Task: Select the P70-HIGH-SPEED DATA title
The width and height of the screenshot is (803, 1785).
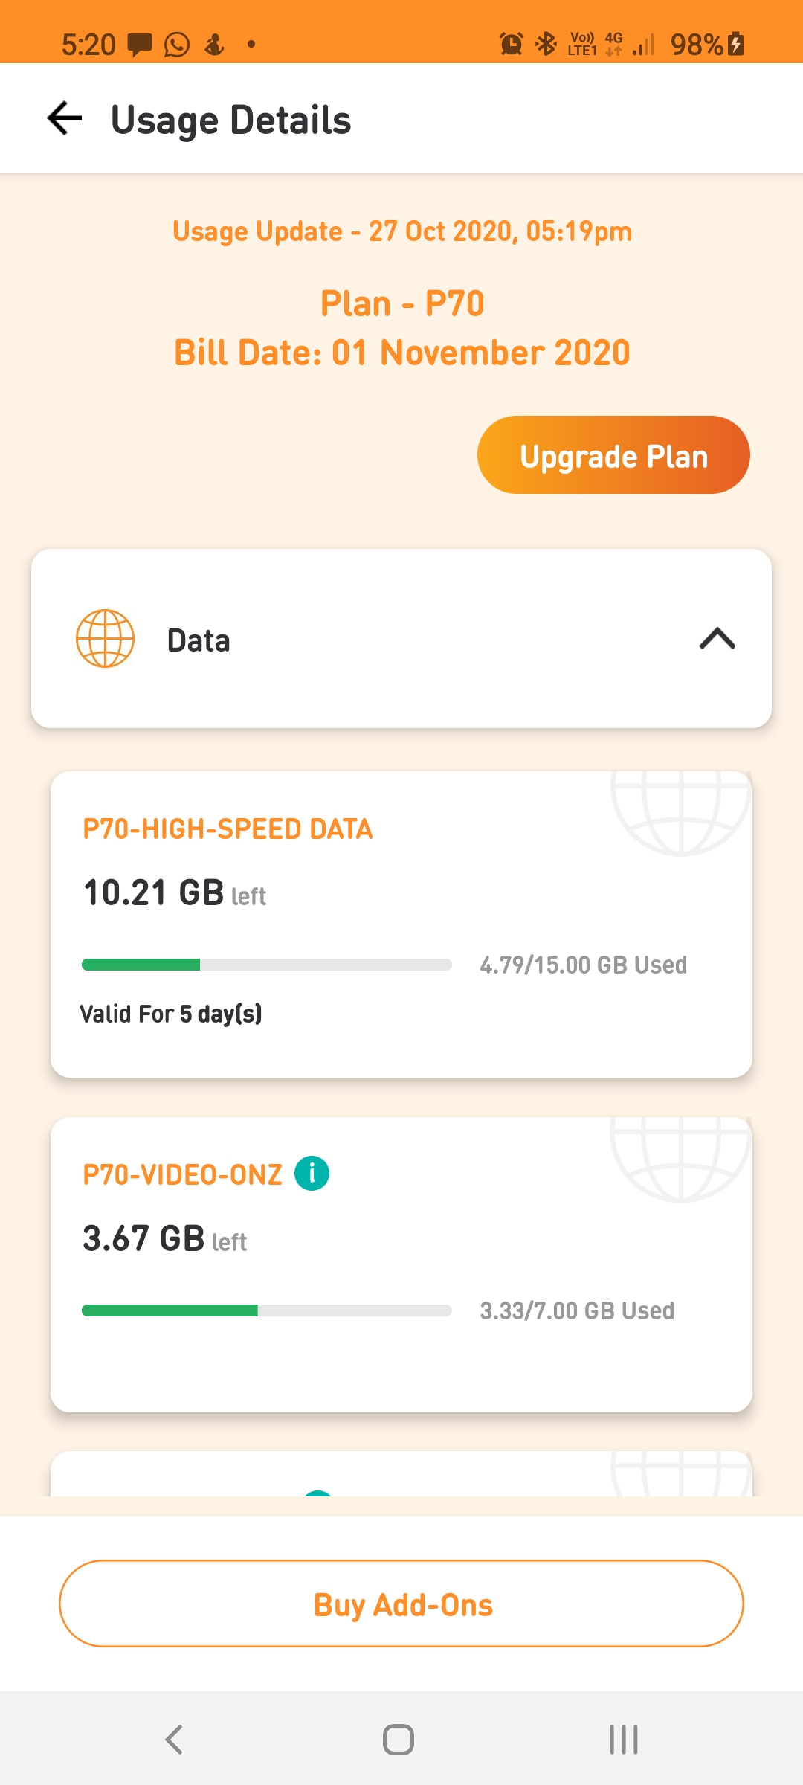Action: tap(228, 829)
